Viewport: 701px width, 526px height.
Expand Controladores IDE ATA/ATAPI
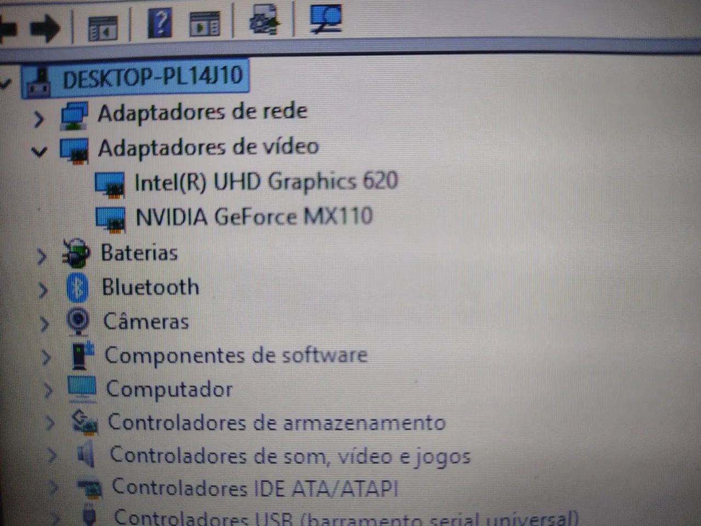pyautogui.click(x=54, y=488)
